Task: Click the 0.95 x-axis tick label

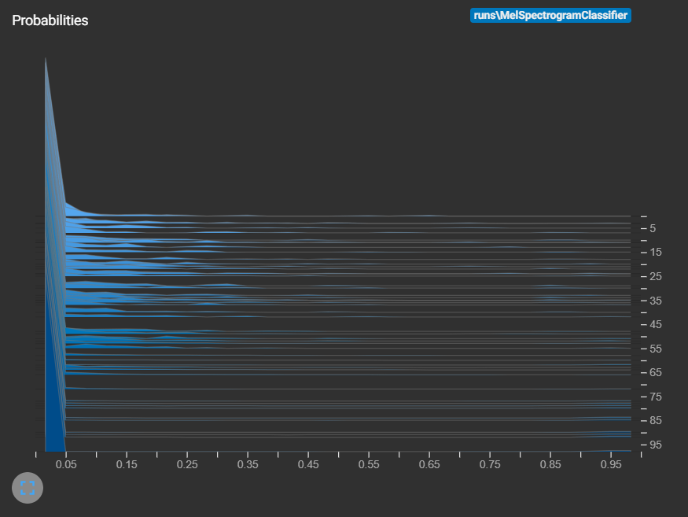Action: (611, 465)
